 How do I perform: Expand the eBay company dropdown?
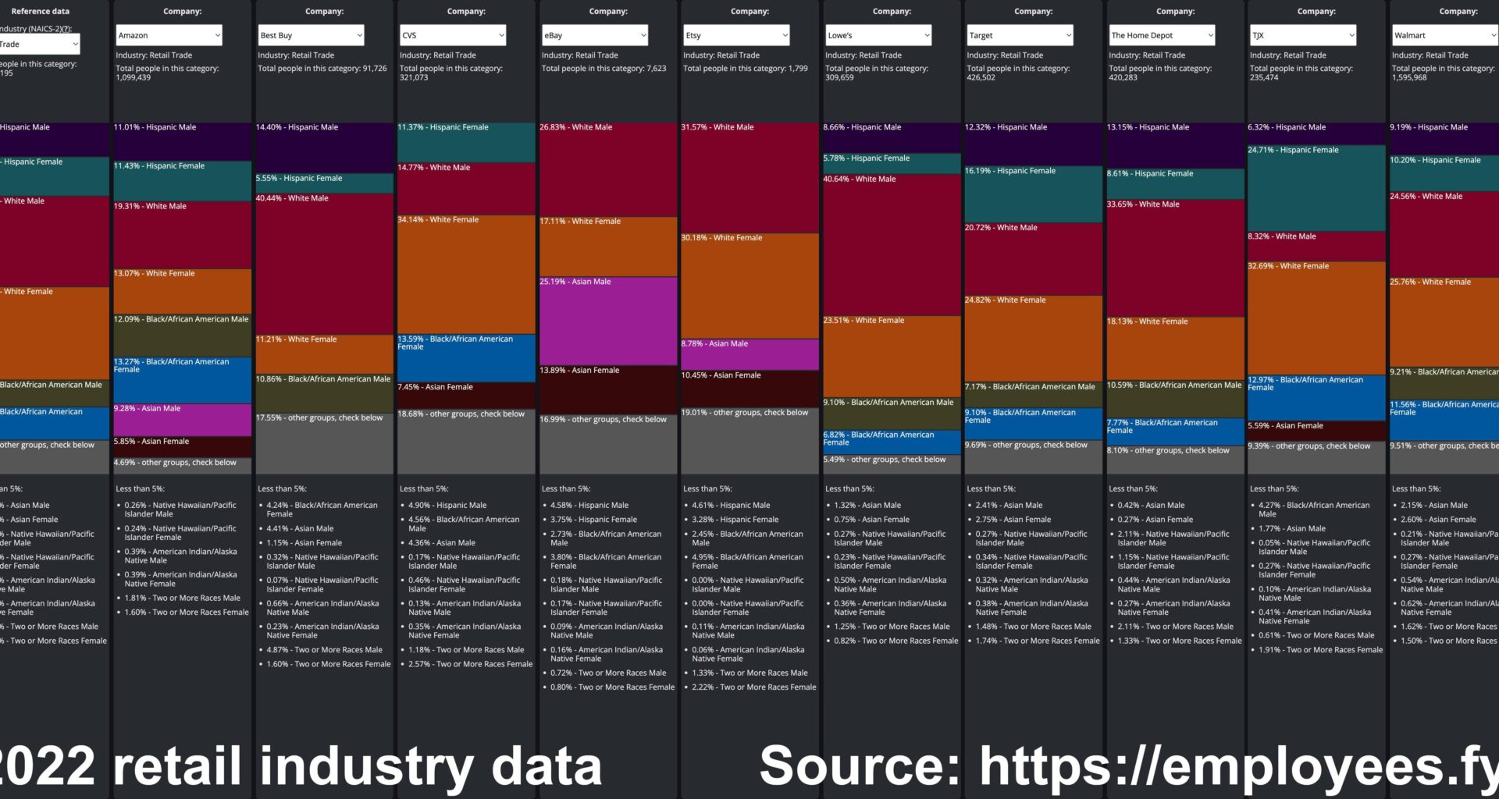(x=595, y=35)
